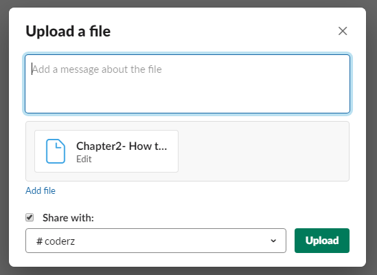Select the Chapter2 file attachment card
This screenshot has width=377, height=275.
tap(106, 151)
